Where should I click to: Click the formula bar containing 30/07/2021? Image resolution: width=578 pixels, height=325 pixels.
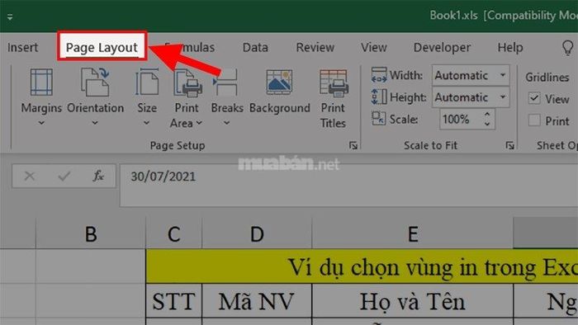(348, 185)
